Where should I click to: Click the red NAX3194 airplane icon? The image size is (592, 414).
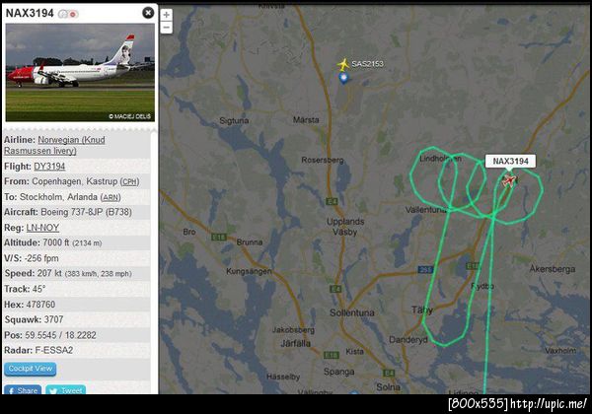point(509,180)
